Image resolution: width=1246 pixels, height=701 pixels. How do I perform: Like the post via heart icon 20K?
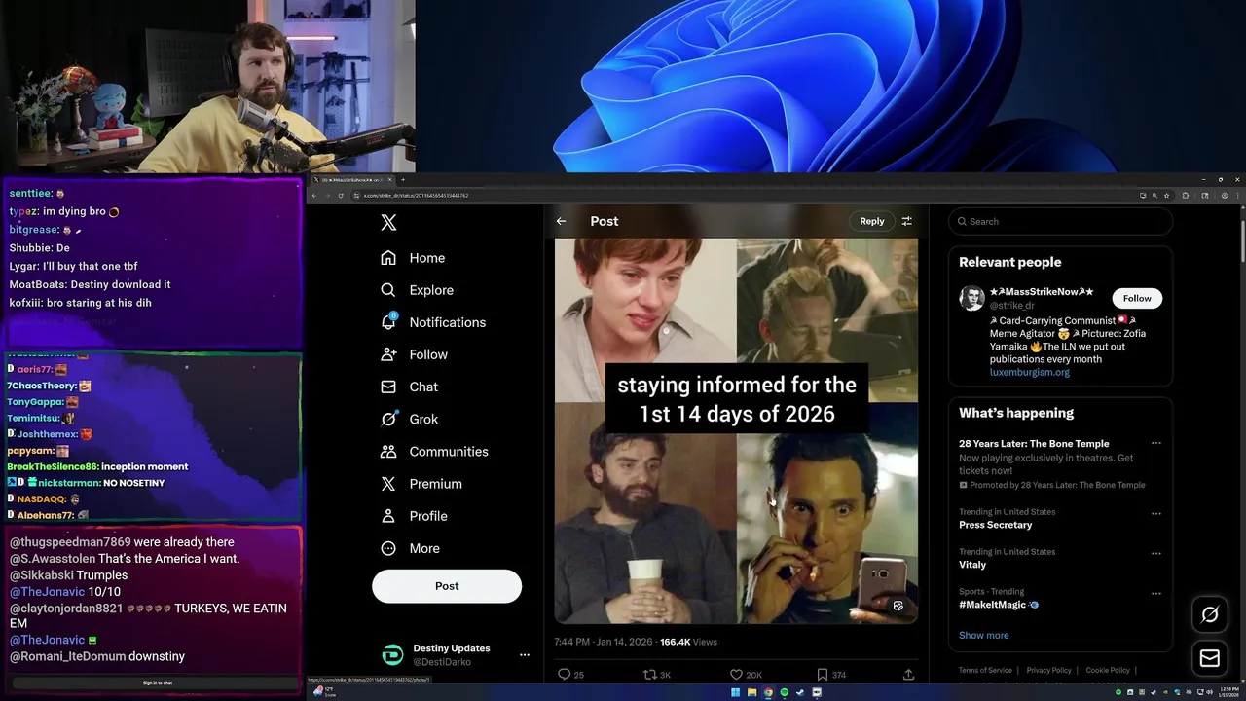click(746, 674)
